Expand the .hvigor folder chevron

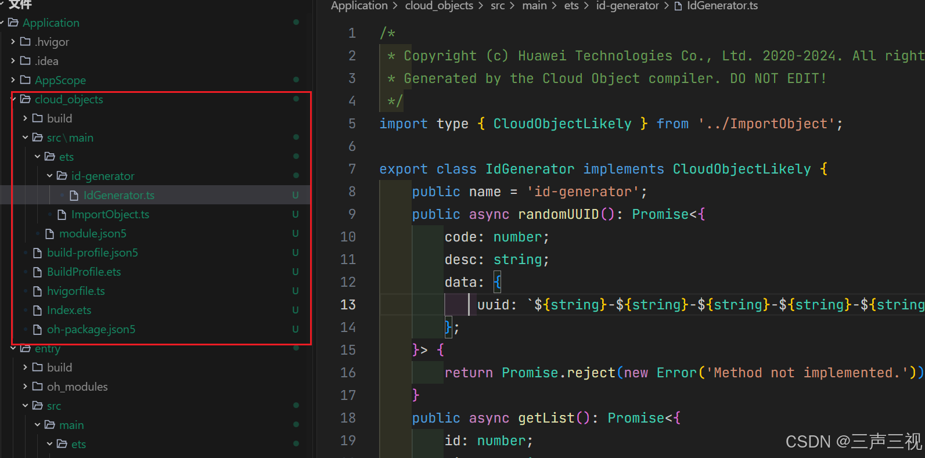click(x=13, y=42)
